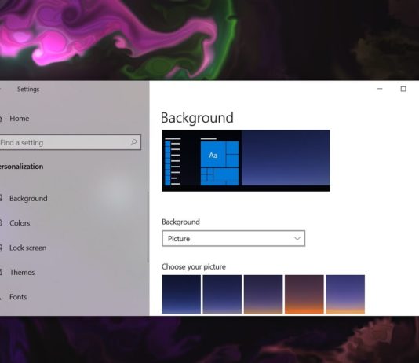Choose the third dusk picture thumbnail

click(263, 295)
